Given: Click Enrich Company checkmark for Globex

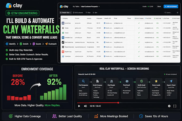Looking at the screenshot, I should point(139,28).
